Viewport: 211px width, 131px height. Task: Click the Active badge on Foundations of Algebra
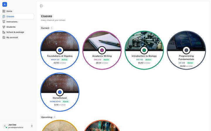(x=64, y=60)
